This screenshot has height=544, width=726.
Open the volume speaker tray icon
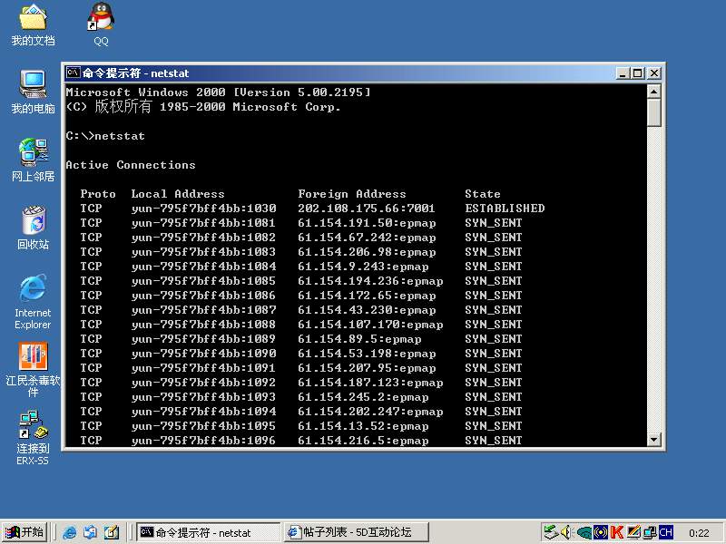click(566, 532)
